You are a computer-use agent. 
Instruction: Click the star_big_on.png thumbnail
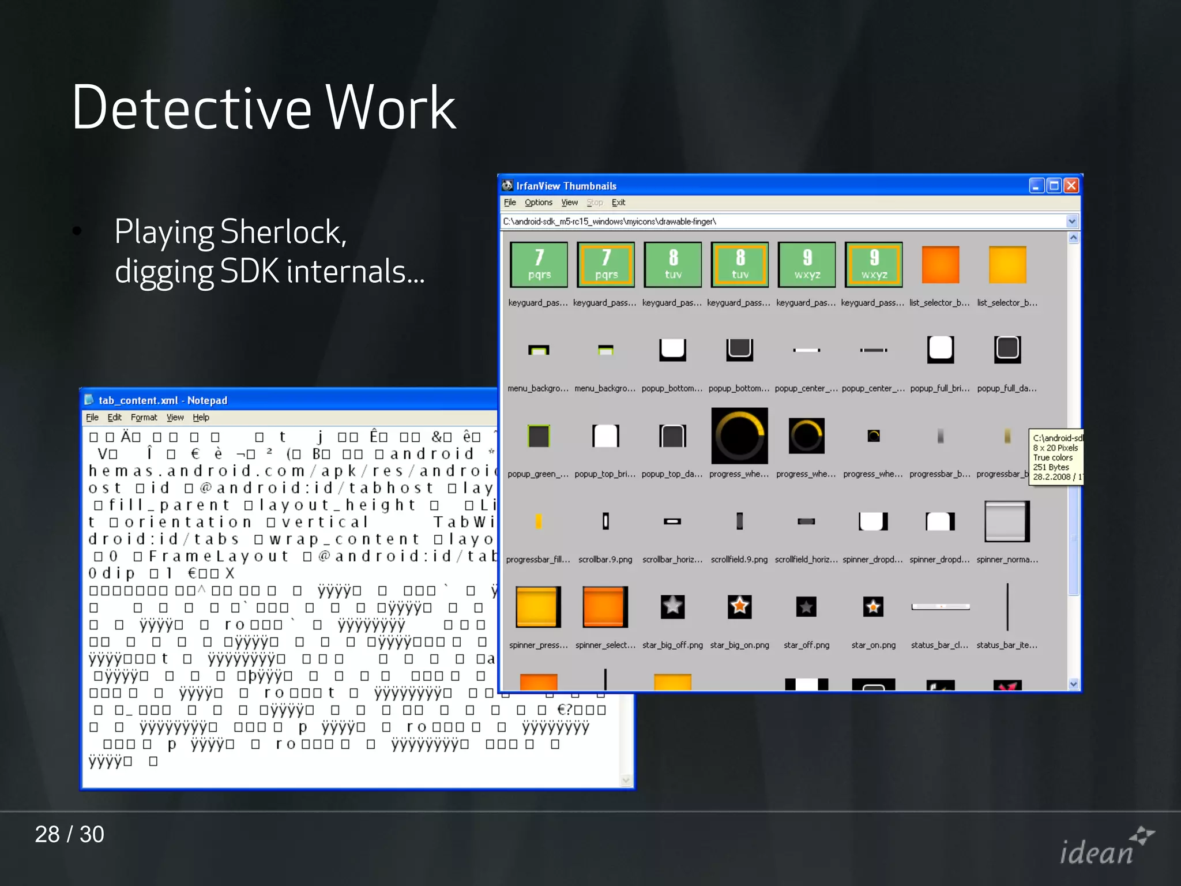pyautogui.click(x=739, y=606)
